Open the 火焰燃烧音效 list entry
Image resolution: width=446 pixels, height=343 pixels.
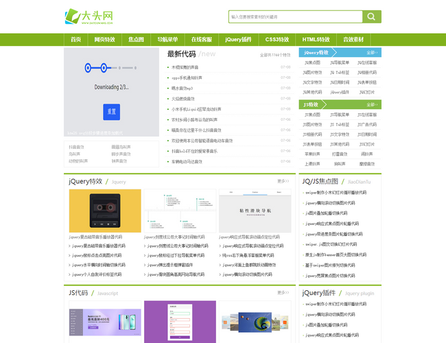coord(183,99)
